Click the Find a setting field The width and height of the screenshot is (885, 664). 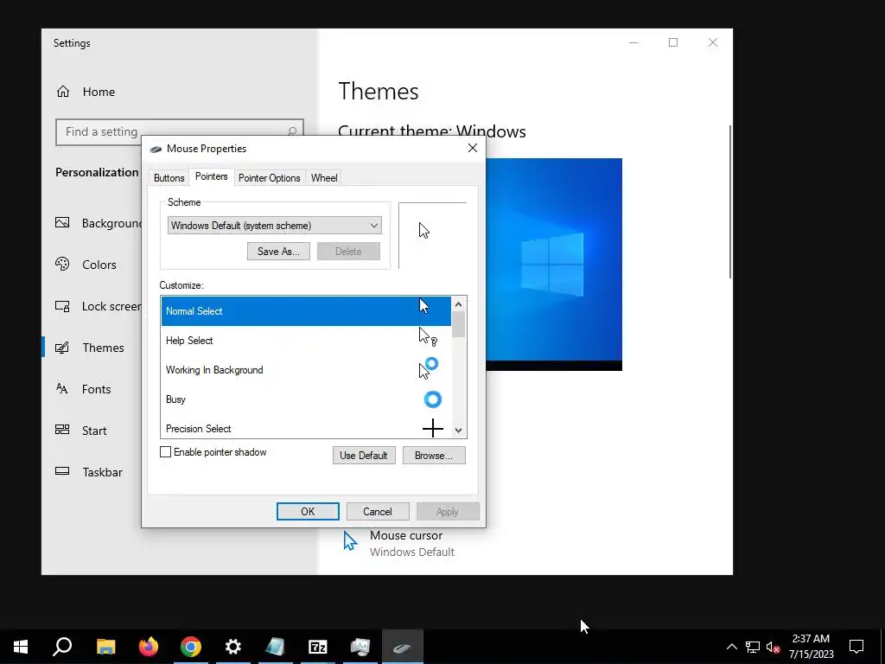(x=180, y=132)
